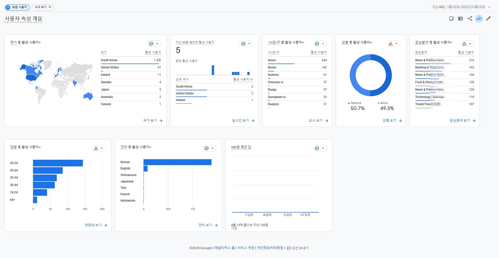Follow the 도시 보기 link
Viewport: 499px width, 258px height.
(x=318, y=121)
